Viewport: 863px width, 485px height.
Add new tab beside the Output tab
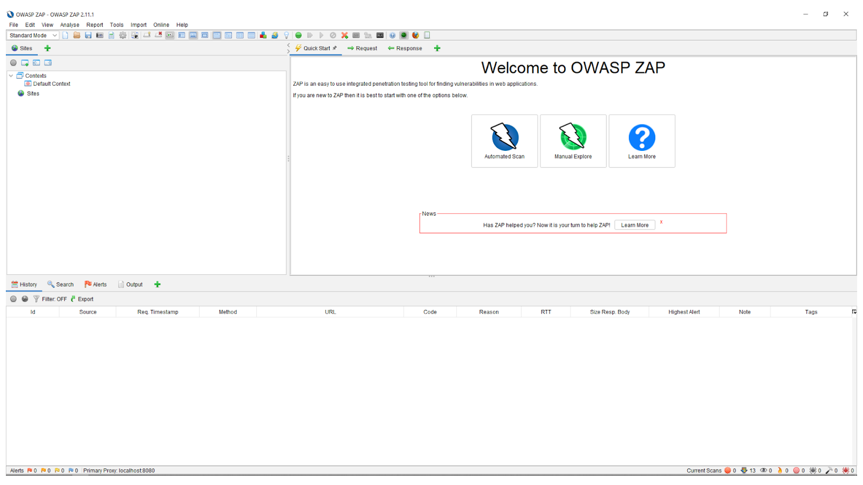157,284
